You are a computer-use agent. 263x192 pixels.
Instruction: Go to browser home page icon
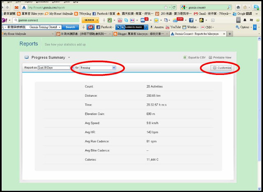pos(238,7)
